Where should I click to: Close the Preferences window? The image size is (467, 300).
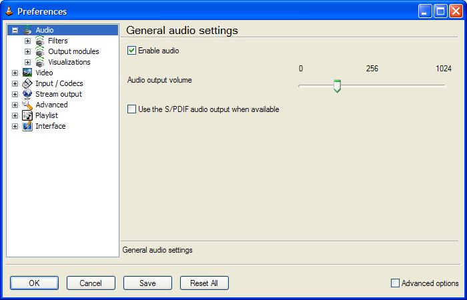[456, 11]
